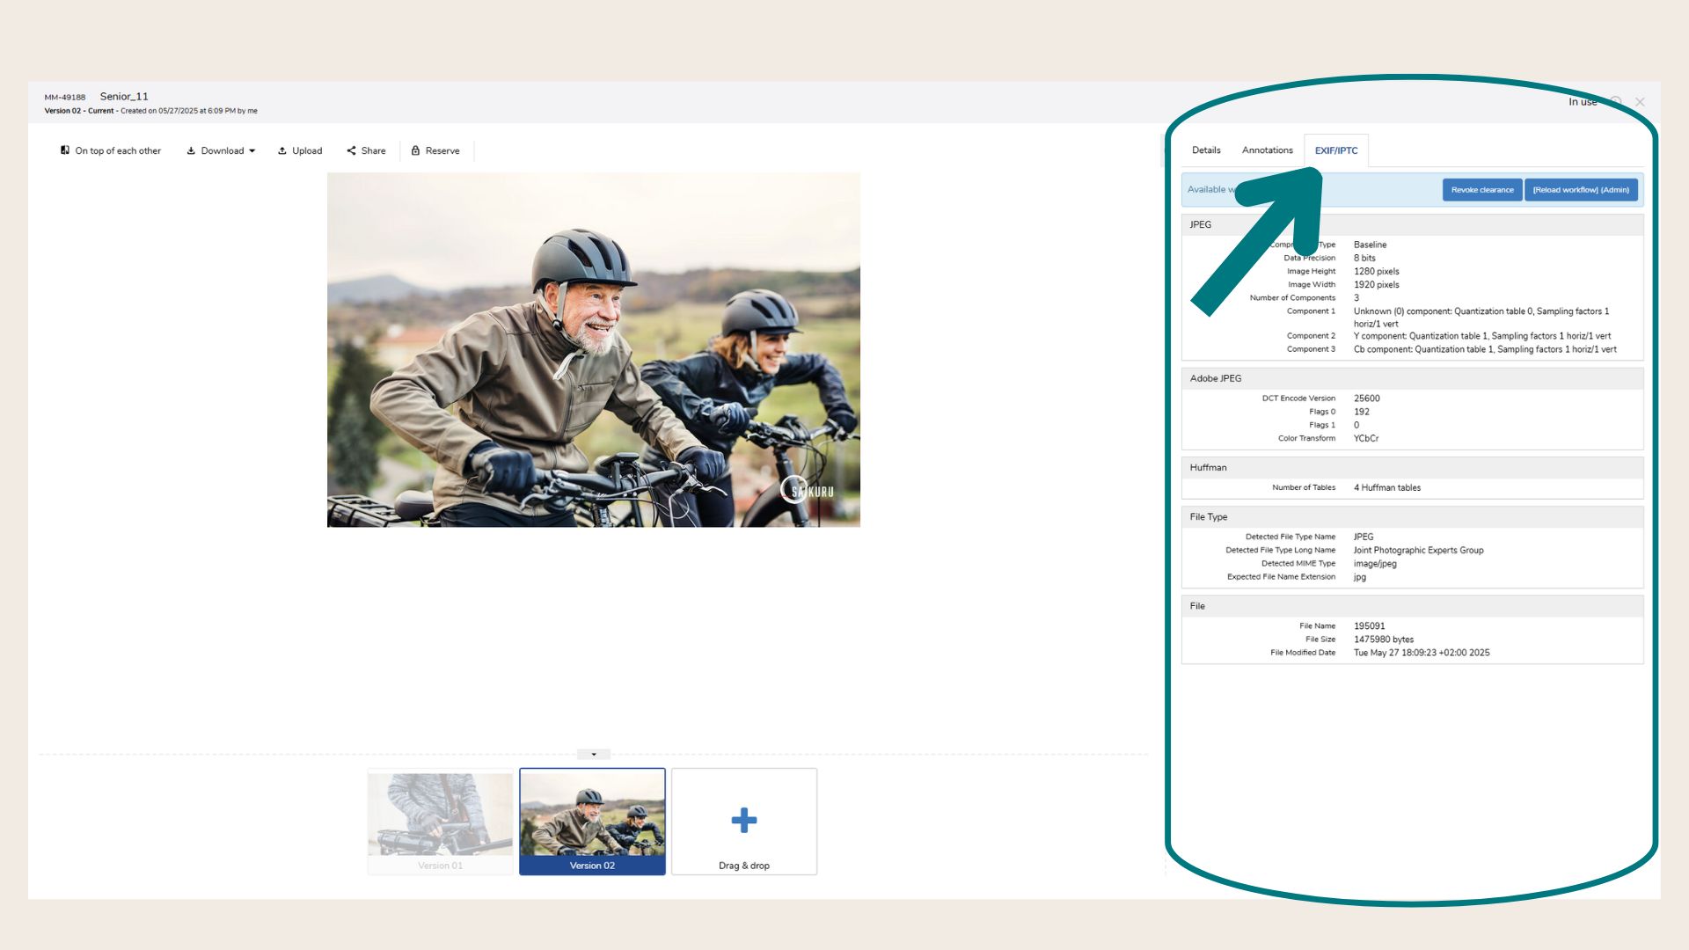The height and width of the screenshot is (950, 1689).
Task: Click the blue plus Drag & drop icon
Action: tap(743, 820)
